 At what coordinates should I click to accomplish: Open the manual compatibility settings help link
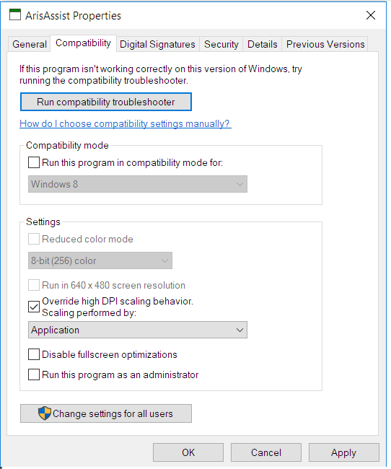click(126, 123)
